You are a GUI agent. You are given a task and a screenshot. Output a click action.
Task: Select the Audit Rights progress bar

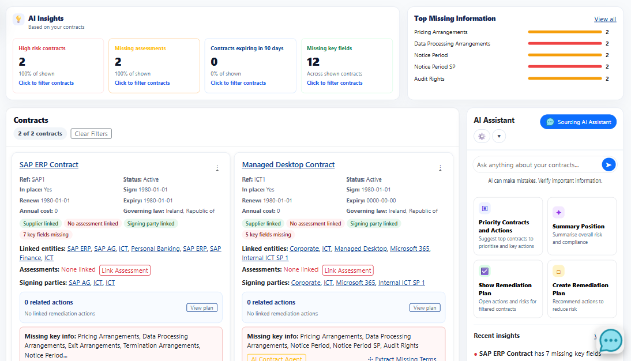(x=565, y=79)
